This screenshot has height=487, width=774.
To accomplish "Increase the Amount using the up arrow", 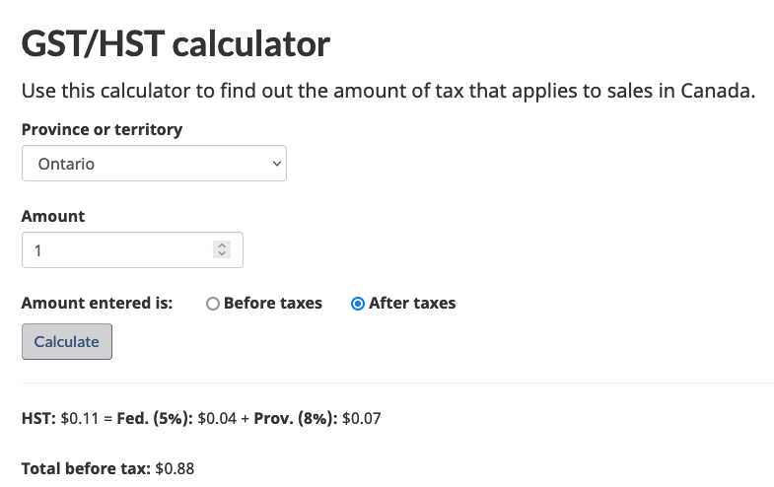I will pyautogui.click(x=222, y=245).
